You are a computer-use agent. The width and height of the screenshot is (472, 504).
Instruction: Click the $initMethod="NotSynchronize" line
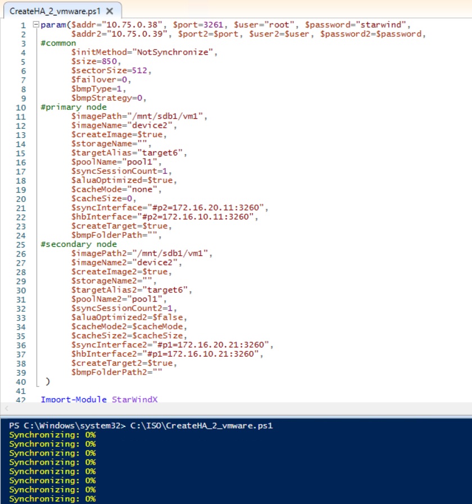(144, 52)
